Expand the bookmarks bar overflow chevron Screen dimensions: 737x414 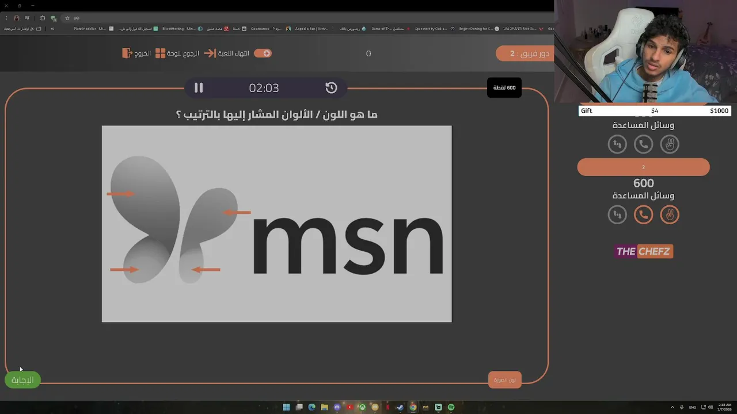(x=52, y=28)
